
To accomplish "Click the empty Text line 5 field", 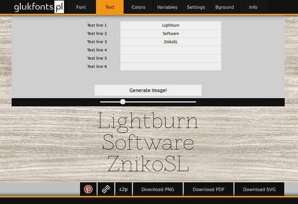I will coord(171,58).
